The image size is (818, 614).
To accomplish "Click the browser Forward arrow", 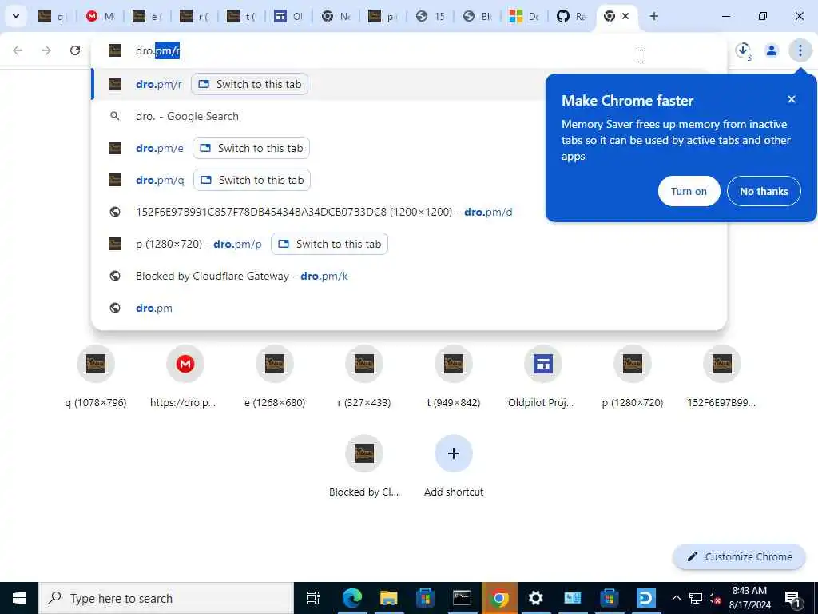I will pos(46,50).
